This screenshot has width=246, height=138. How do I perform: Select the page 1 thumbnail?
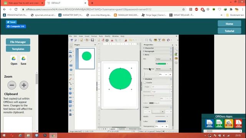[85, 59]
